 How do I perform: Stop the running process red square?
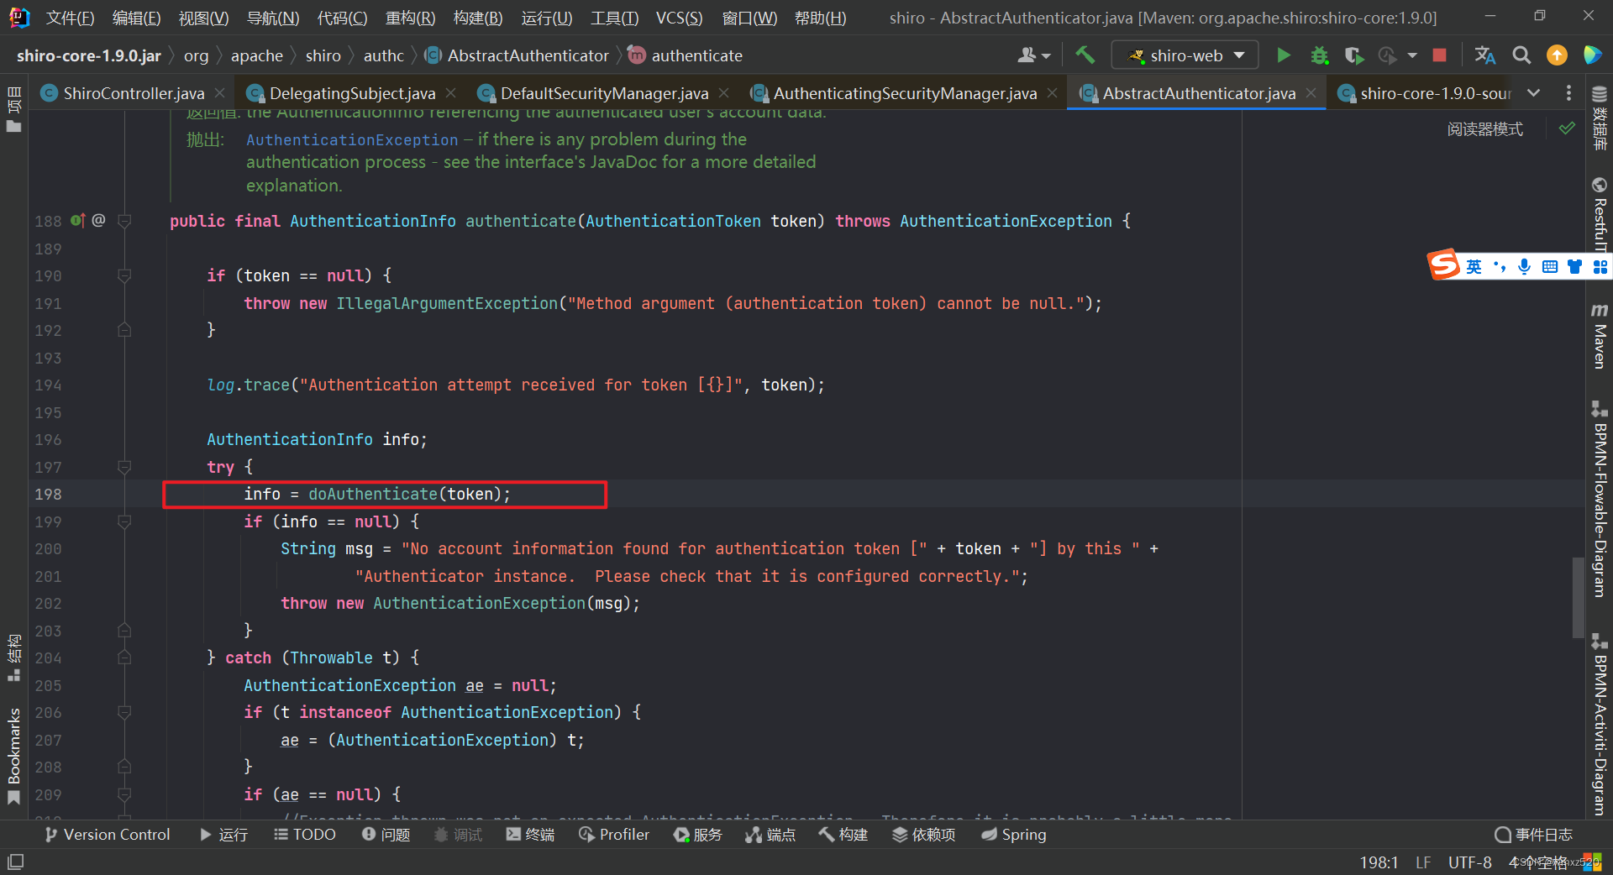[x=1439, y=55]
